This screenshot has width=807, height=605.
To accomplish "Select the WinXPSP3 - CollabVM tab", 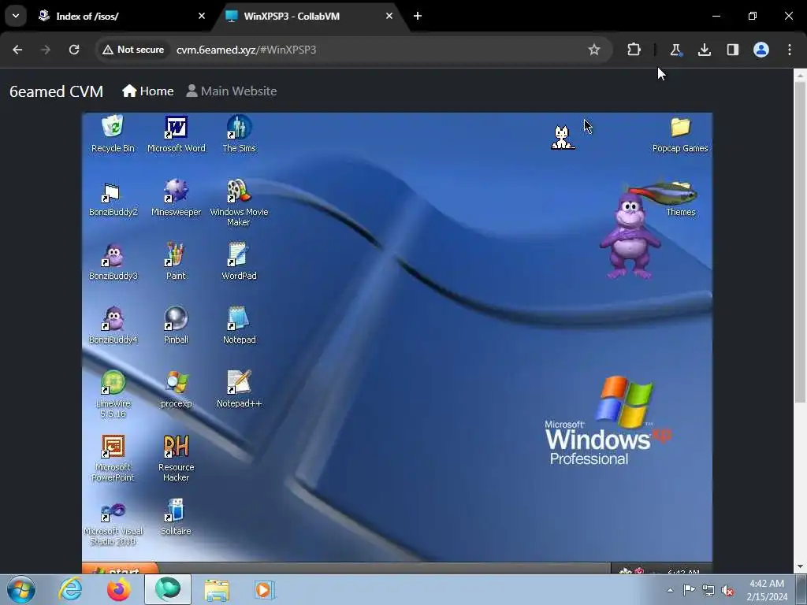I will point(311,16).
